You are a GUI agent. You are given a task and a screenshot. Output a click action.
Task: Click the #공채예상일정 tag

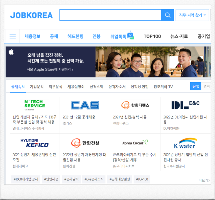[120, 179]
